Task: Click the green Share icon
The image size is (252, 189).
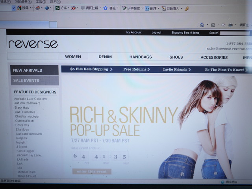Action: [57, 8]
